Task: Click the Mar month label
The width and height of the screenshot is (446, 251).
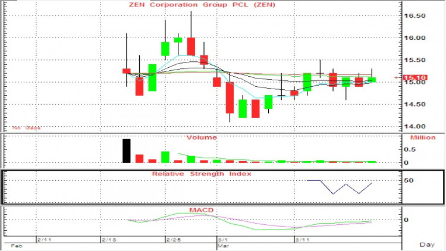Action: pos(223,246)
